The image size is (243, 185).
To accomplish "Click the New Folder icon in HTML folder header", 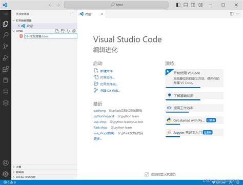I will pos(63,31).
